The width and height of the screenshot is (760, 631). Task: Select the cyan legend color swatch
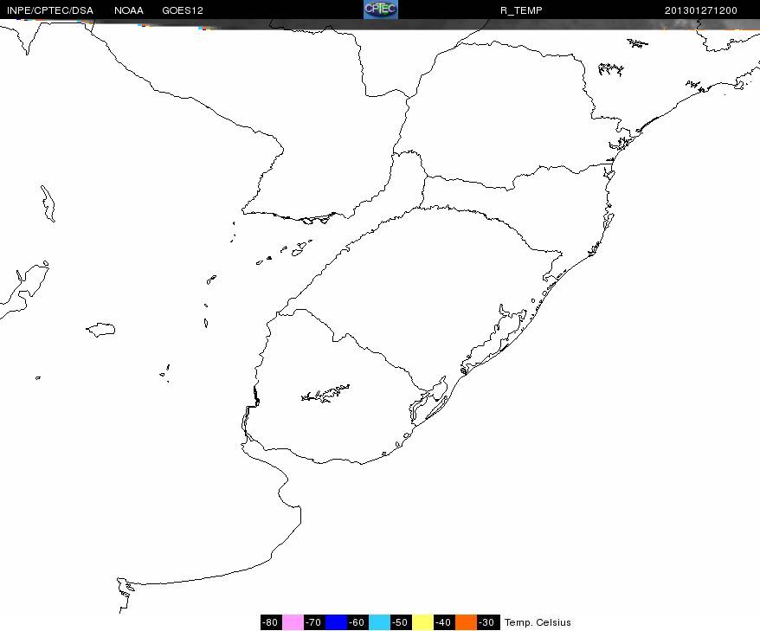379,622
